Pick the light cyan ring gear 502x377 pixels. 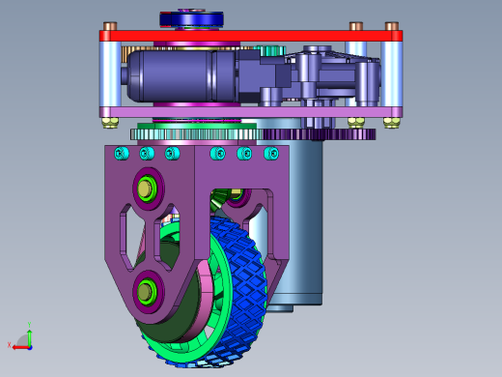click(196, 134)
